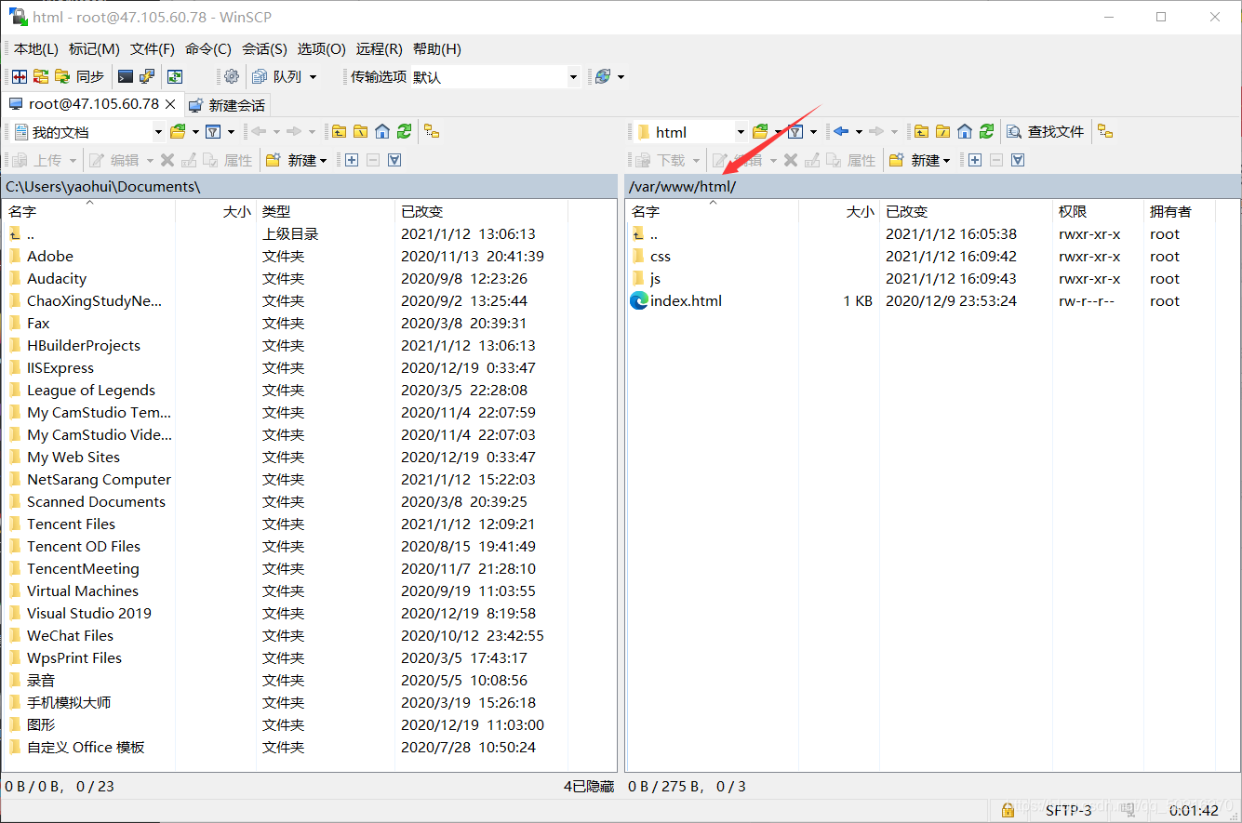Click the local panel 新建 button

pos(296,160)
